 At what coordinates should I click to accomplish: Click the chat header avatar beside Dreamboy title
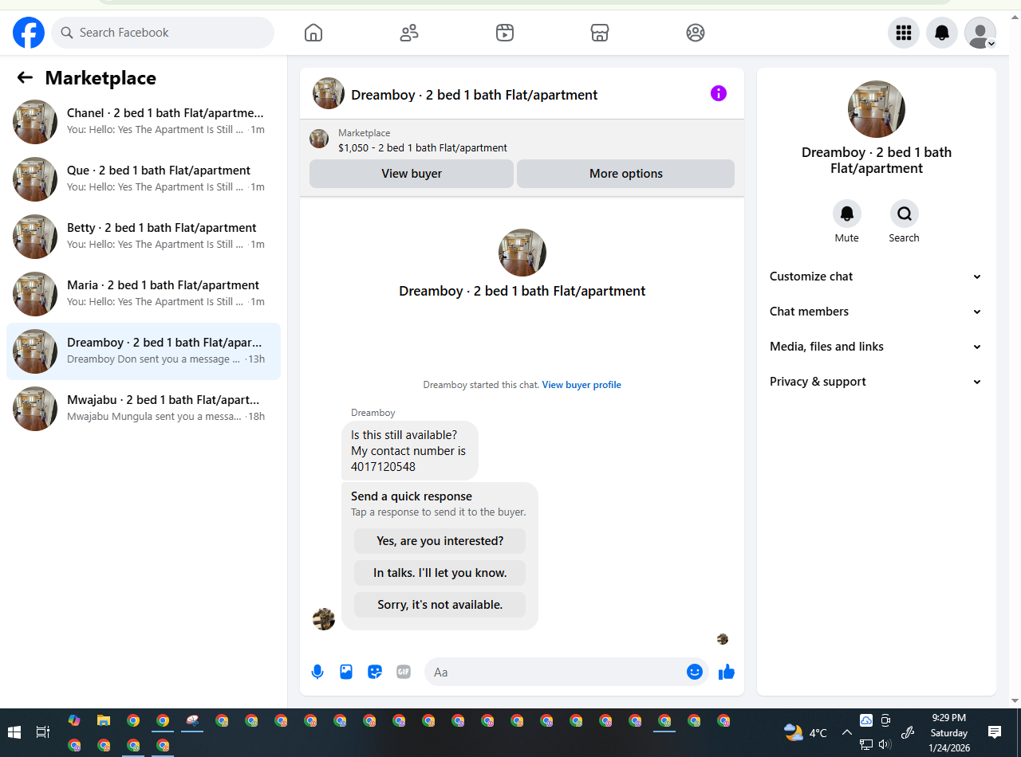tap(329, 93)
